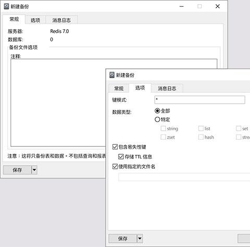This screenshot has width=250, height=247.
Task: Click the app icon in front window title bar
Action: [x=112, y=75]
